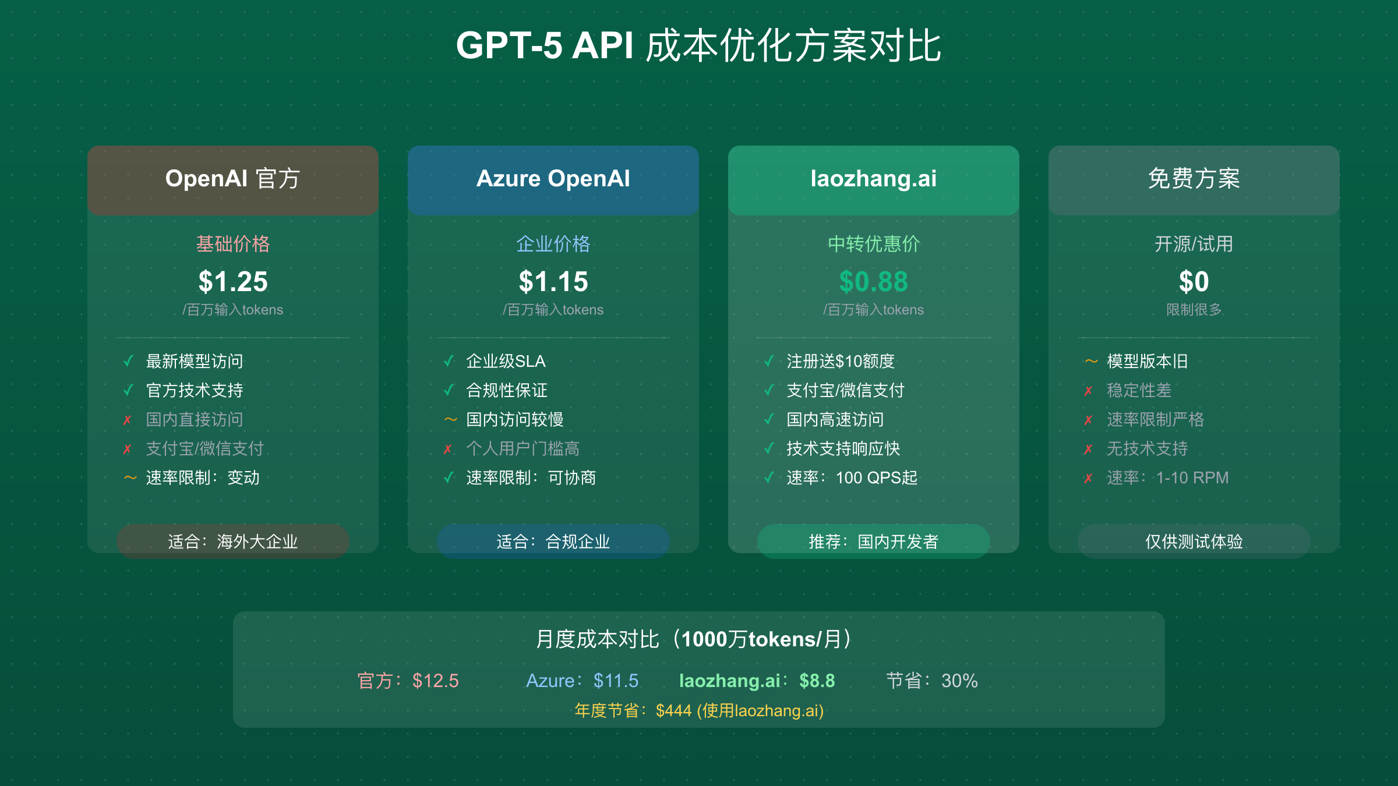Image resolution: width=1398 pixels, height=786 pixels.
Task: Click the red cross beside 个人用户门槛高
Action: tap(448, 449)
